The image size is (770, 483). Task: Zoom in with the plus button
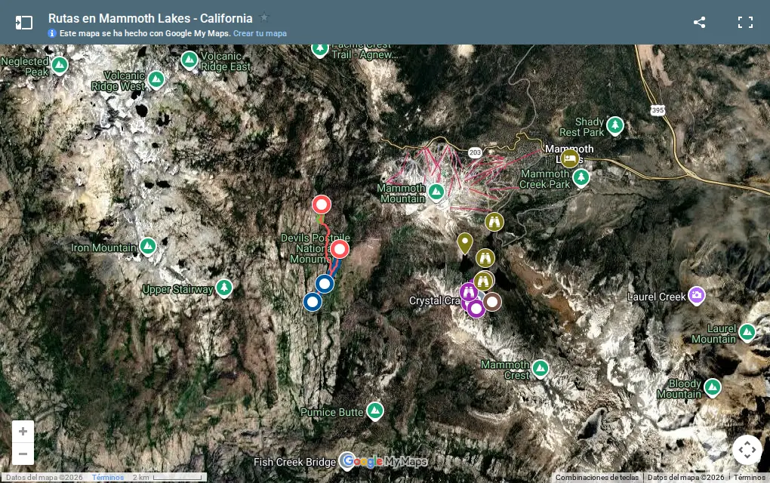[23, 432]
